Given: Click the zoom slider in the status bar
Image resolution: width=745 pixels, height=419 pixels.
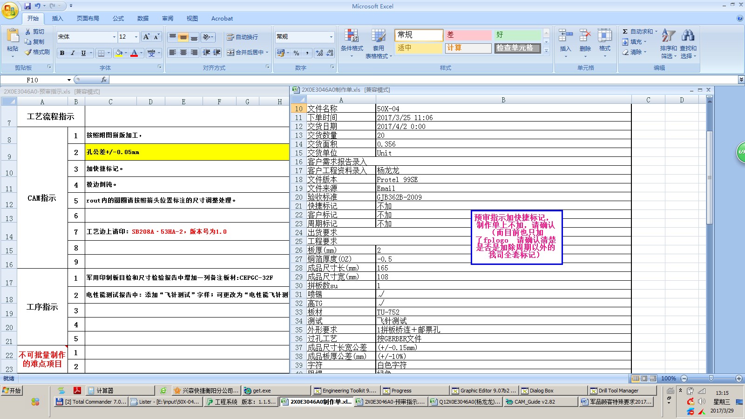Looking at the screenshot, I should coord(711,378).
